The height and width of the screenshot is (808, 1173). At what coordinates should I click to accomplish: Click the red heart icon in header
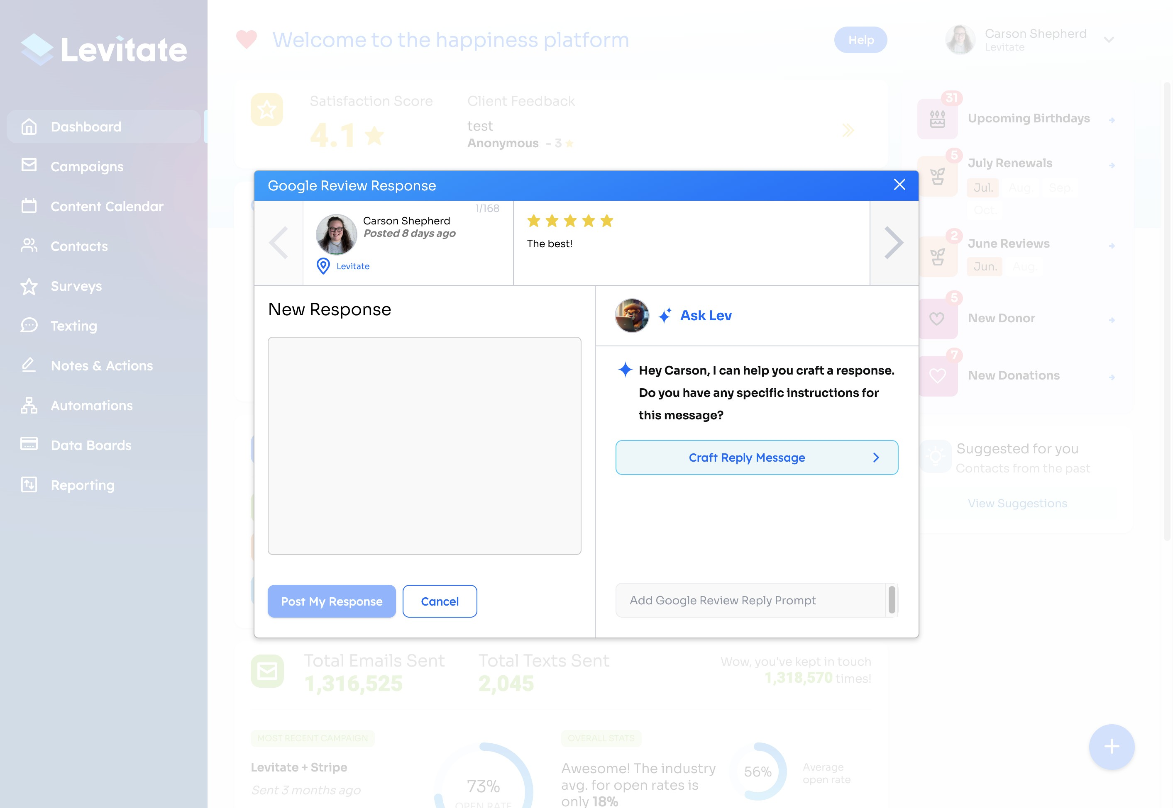pos(247,39)
